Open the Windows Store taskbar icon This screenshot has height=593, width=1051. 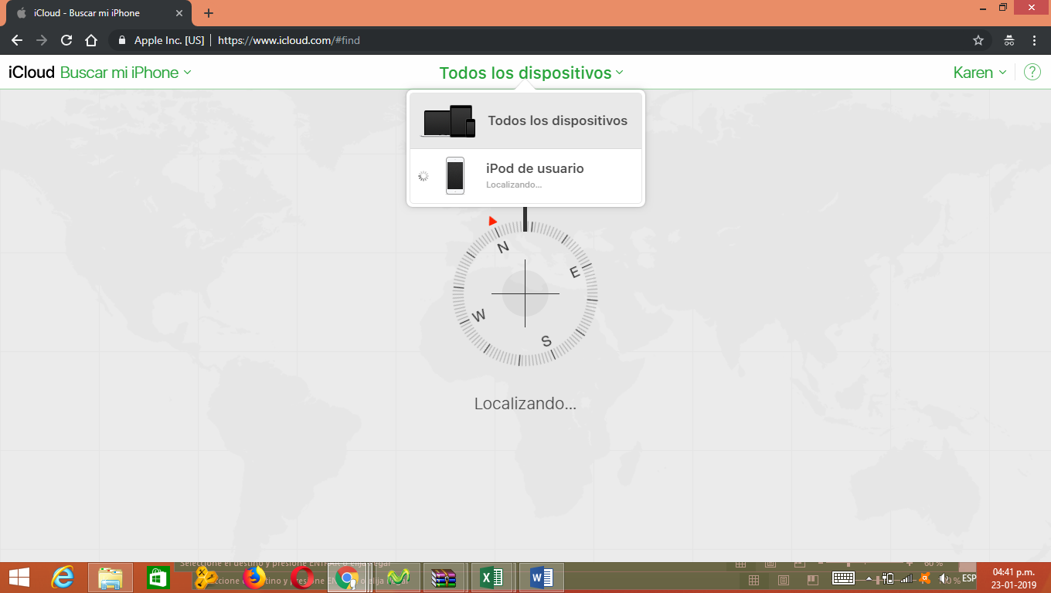pyautogui.click(x=158, y=578)
